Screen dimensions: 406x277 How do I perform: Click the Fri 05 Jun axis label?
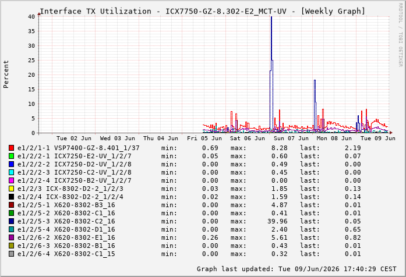pyautogui.click(x=204, y=138)
